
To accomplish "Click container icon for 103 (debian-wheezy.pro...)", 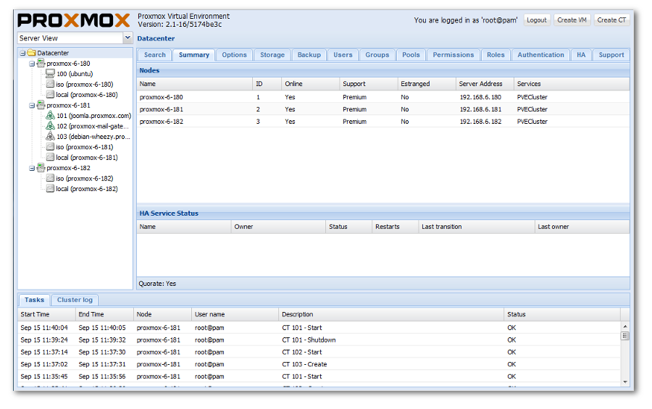I will [x=50, y=136].
